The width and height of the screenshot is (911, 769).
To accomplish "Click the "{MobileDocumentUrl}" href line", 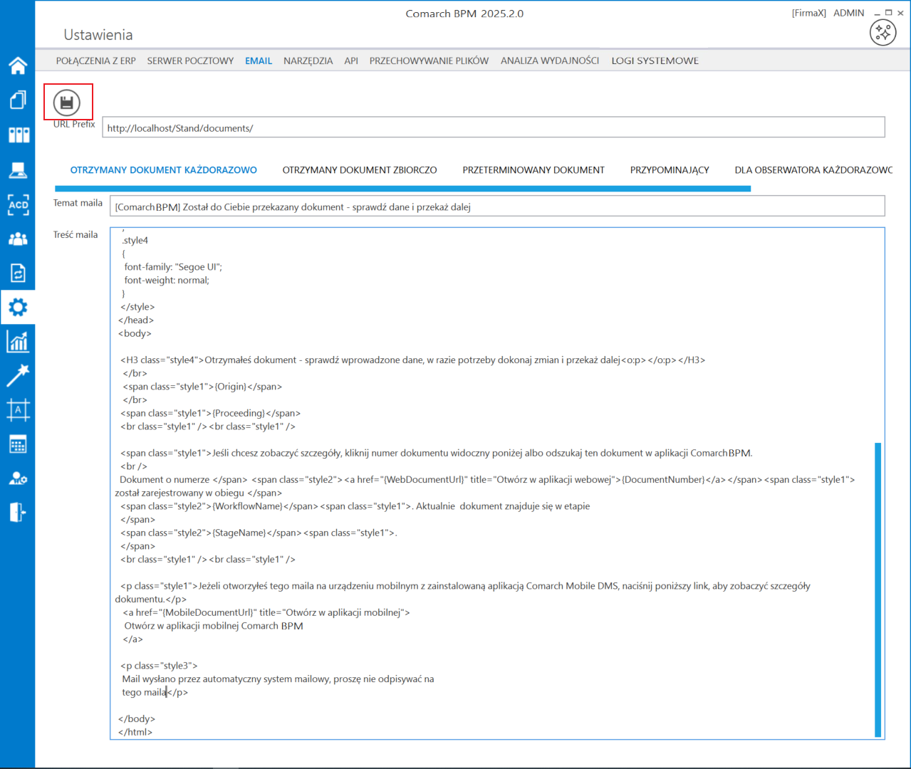I will 266,612.
